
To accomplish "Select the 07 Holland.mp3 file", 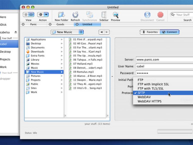I will click(83, 64).
